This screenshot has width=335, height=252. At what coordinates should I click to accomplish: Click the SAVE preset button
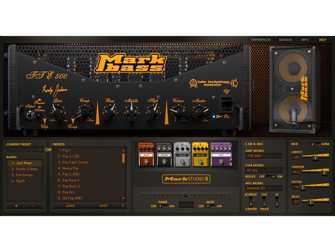click(x=103, y=206)
